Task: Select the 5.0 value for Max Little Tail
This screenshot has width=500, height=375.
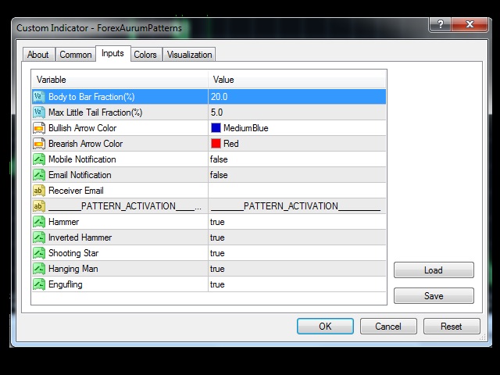Action: click(x=297, y=112)
